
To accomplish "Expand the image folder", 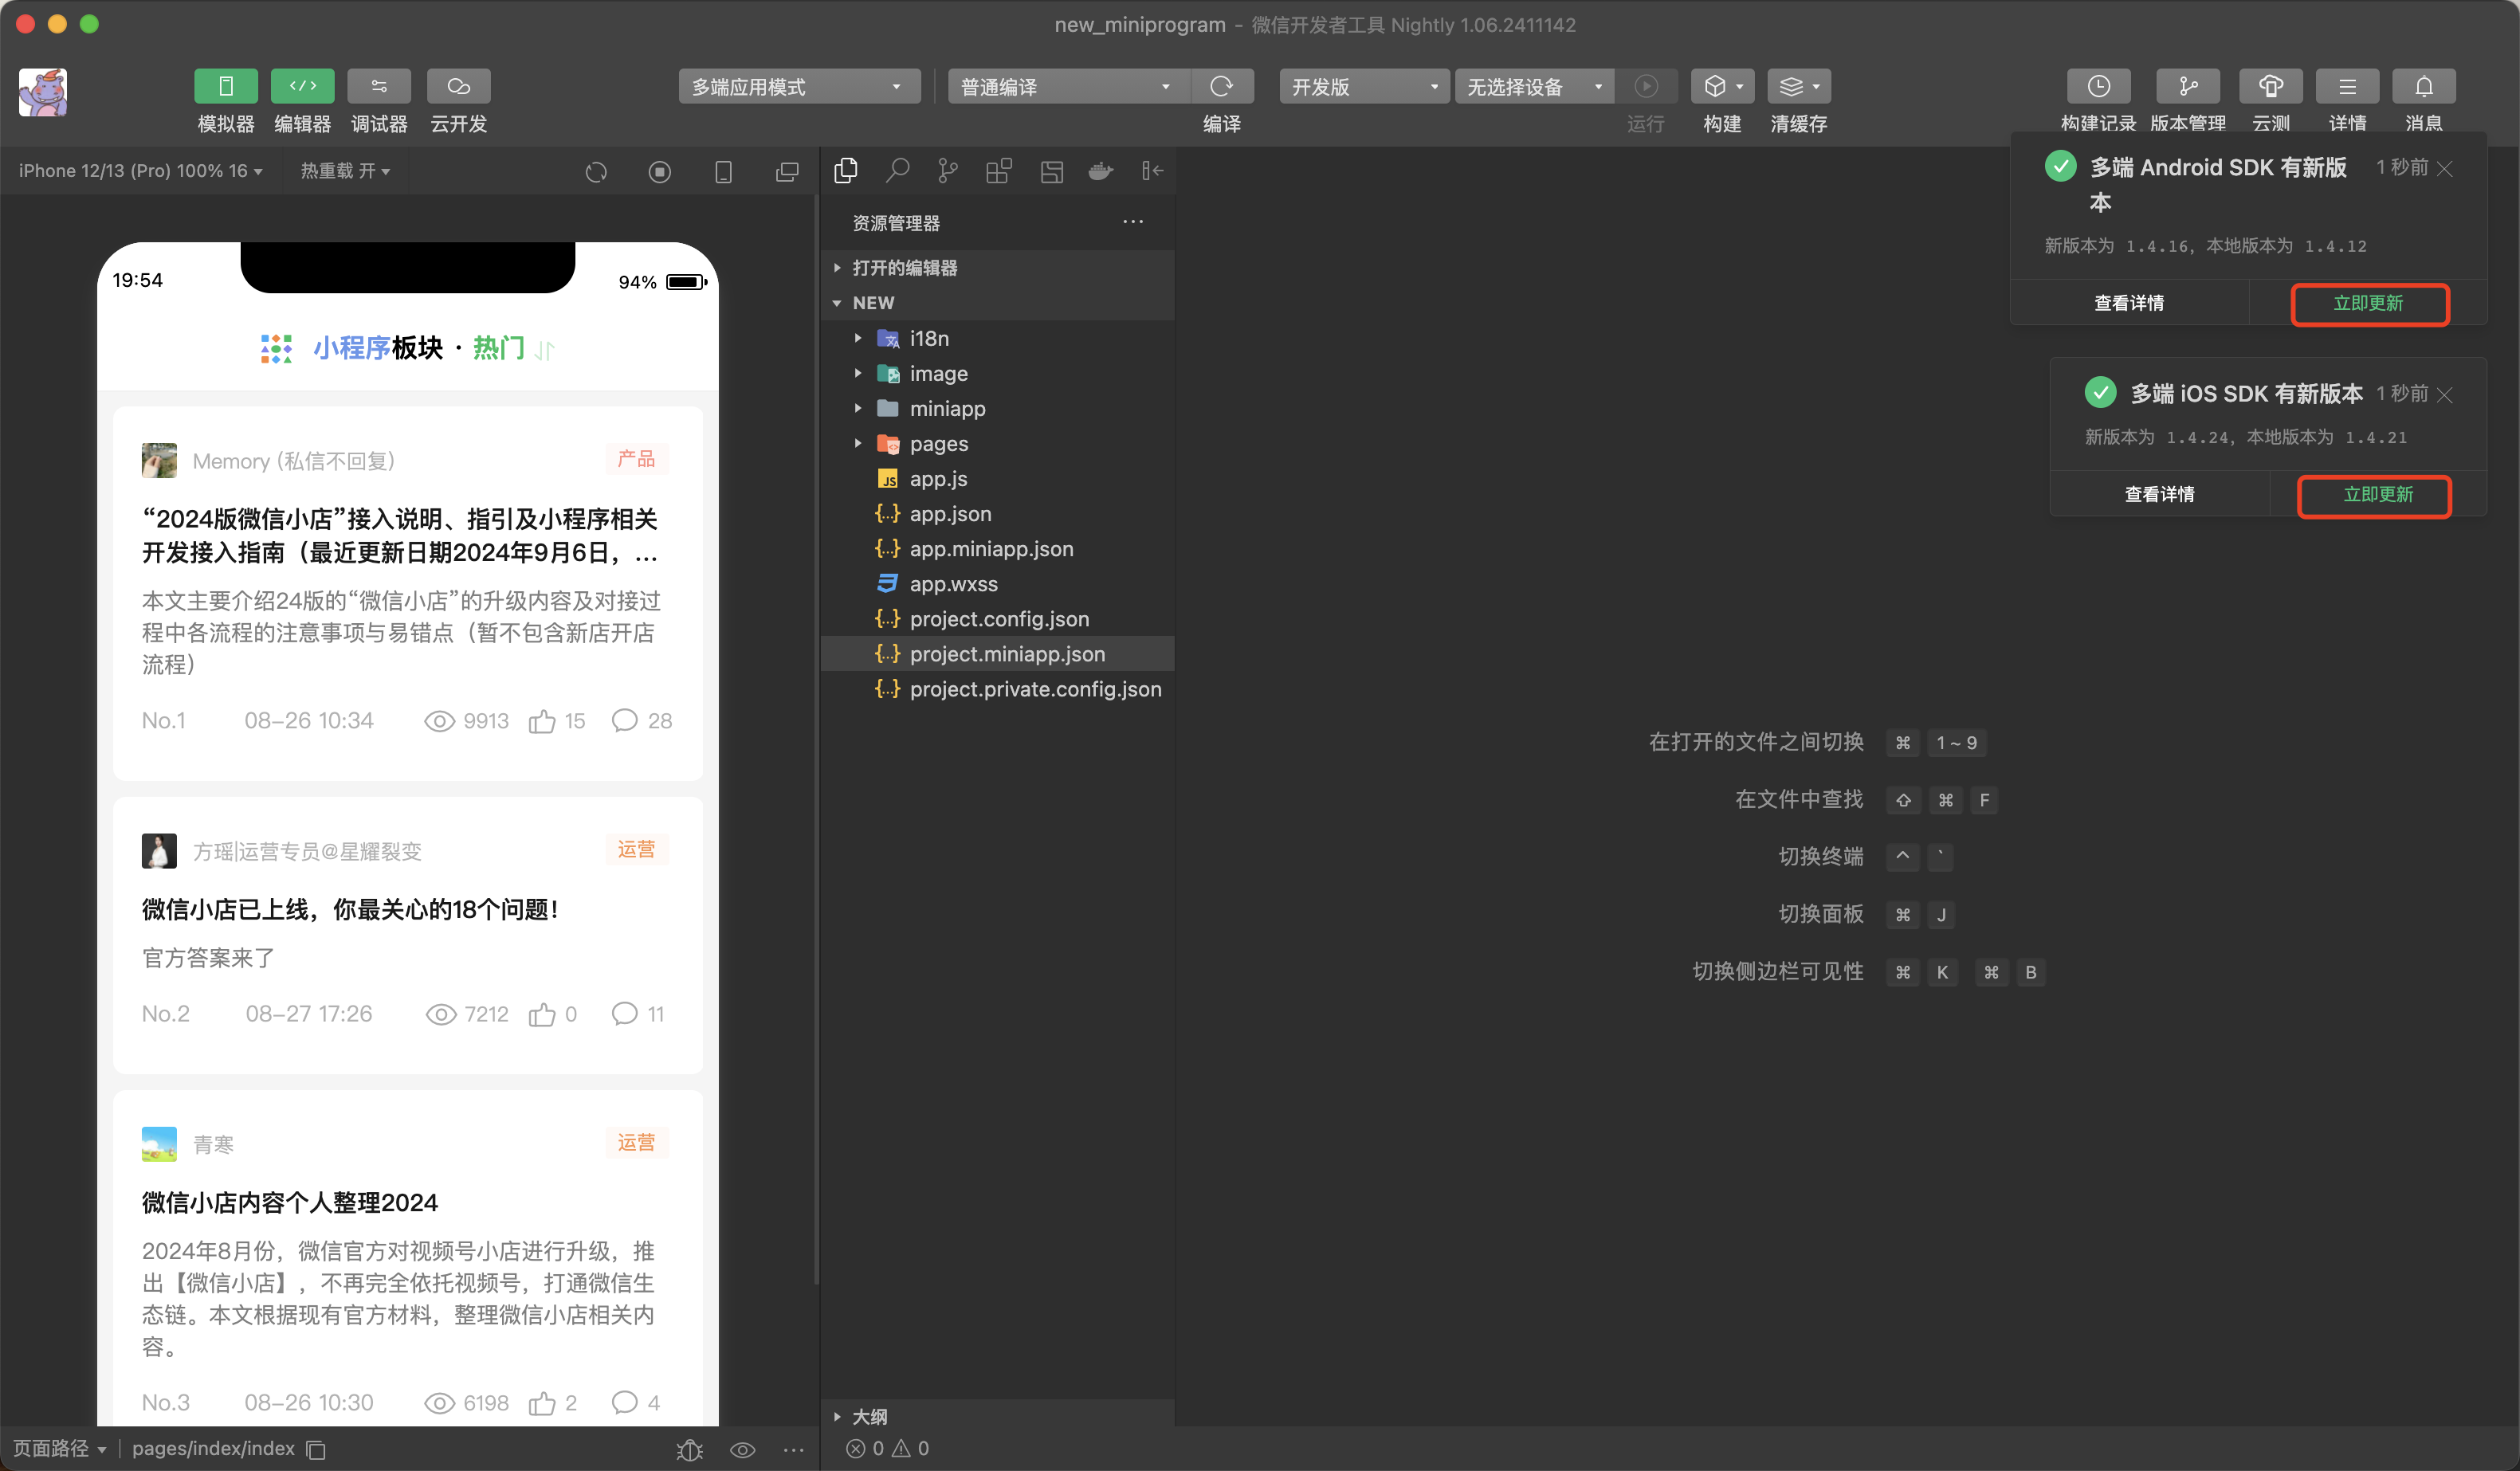I will (997, 373).
